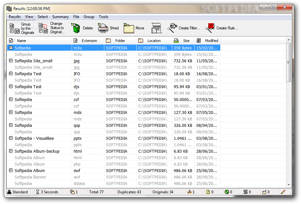Click the Originals: 34 status entry
Screen dimensions: 301x204
click(163, 192)
